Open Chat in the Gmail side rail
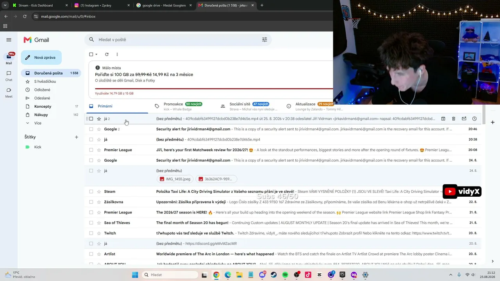This screenshot has height=281, width=500. click(9, 76)
